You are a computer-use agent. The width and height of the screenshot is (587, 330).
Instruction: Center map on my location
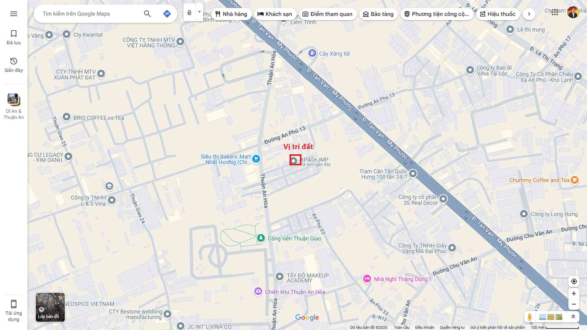[574, 281]
